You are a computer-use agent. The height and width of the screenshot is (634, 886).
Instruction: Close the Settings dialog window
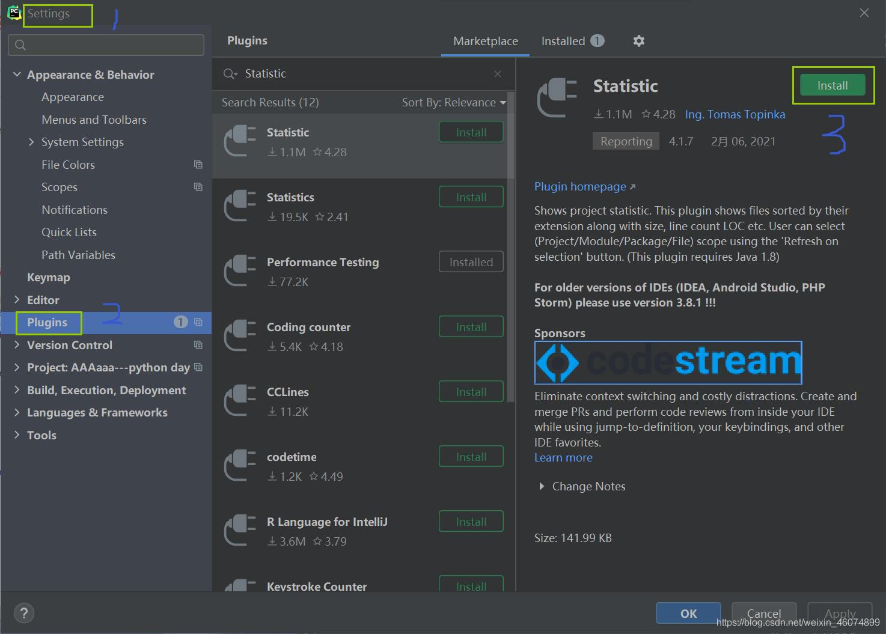pyautogui.click(x=864, y=13)
